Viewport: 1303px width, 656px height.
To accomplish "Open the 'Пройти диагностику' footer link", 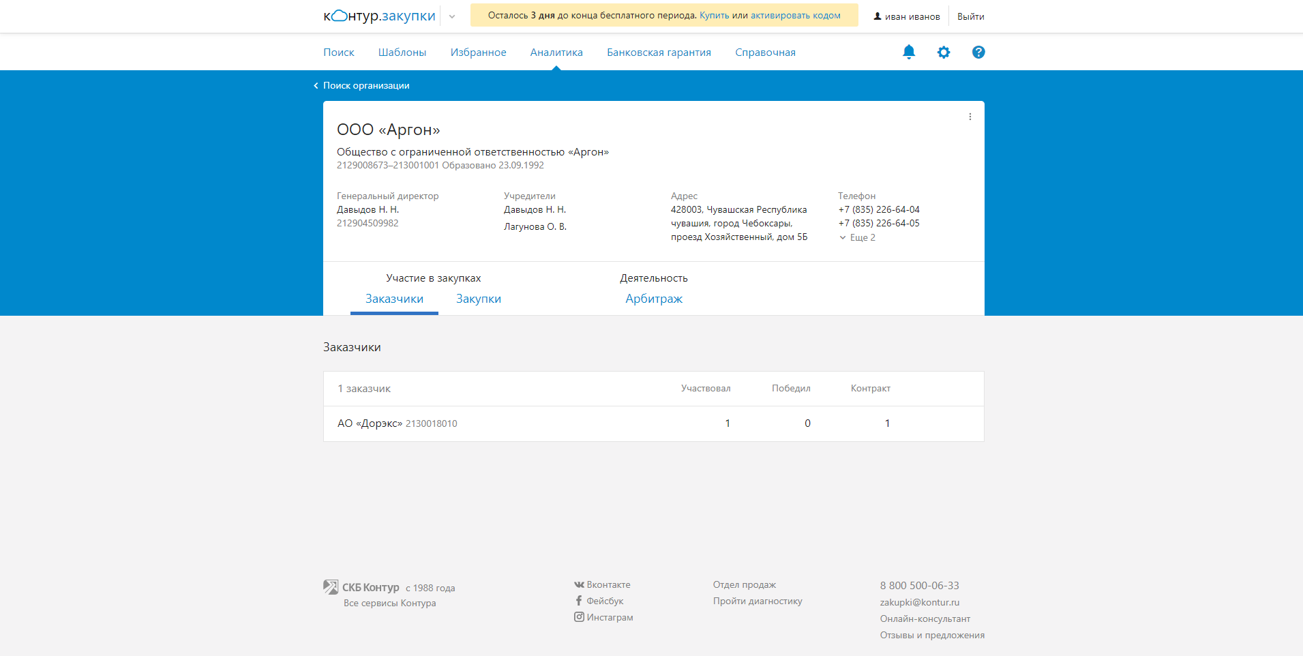I will pyautogui.click(x=758, y=601).
